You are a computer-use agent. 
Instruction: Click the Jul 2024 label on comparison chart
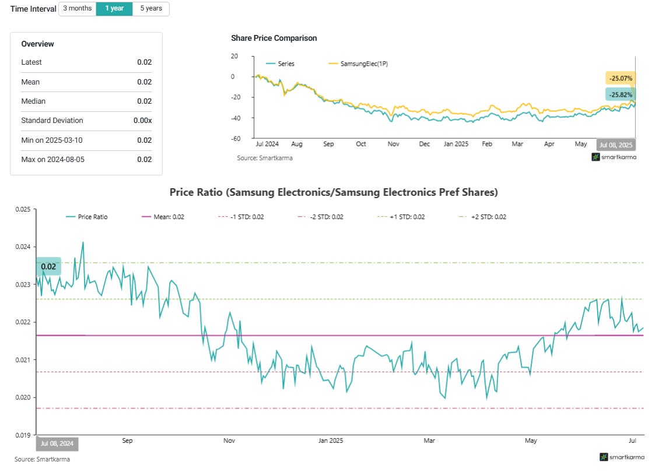[267, 144]
